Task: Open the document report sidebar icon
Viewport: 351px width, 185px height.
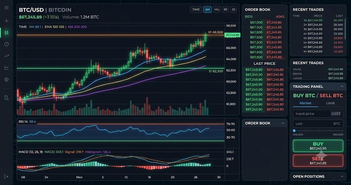Action: tap(7, 98)
